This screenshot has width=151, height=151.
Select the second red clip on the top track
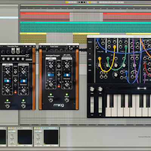tap(127, 17)
